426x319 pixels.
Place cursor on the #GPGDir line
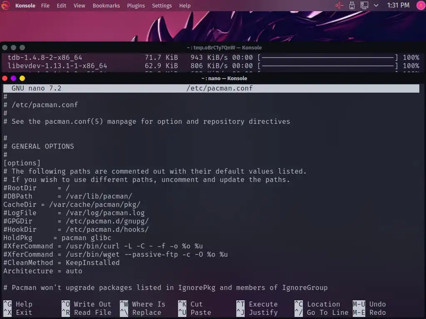point(76,221)
